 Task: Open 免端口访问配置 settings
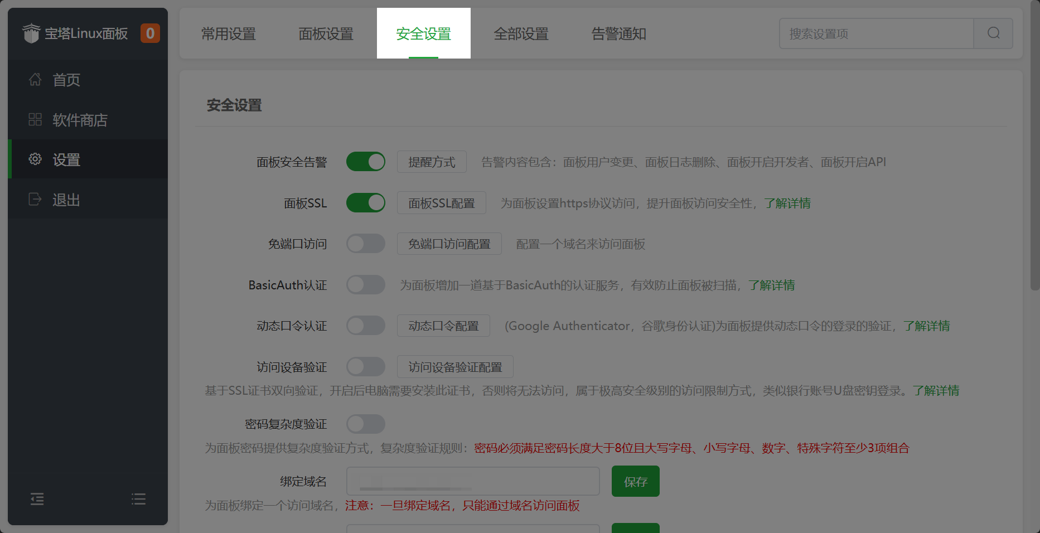coord(449,244)
